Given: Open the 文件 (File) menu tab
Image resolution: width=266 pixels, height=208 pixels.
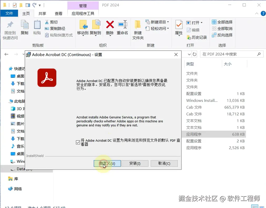Looking at the screenshot, I should (9, 13).
